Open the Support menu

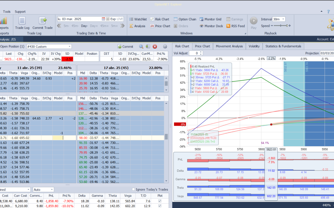[20, 12]
